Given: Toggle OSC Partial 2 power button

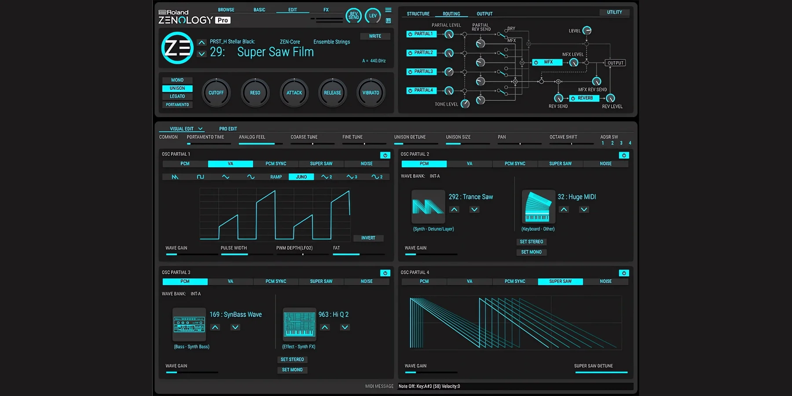Looking at the screenshot, I should click(624, 155).
